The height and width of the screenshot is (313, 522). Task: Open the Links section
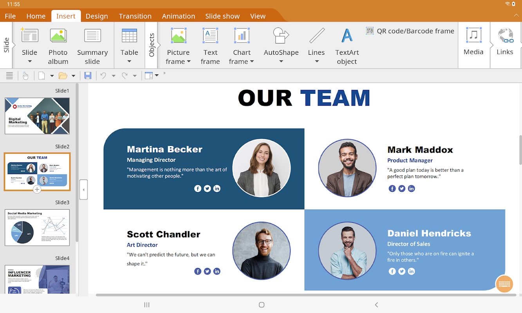tap(505, 41)
